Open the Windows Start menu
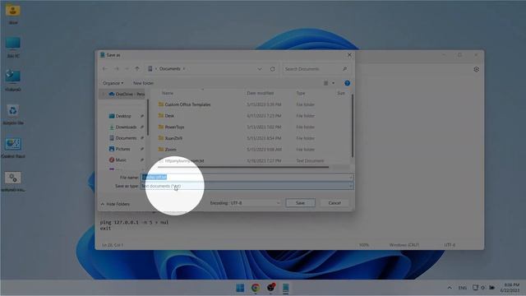526x296 pixels. tap(240, 288)
